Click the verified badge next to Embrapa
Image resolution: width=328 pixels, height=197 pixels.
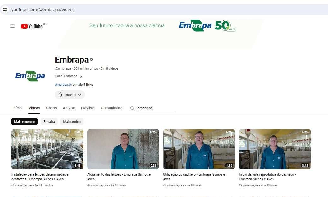pos(91,60)
